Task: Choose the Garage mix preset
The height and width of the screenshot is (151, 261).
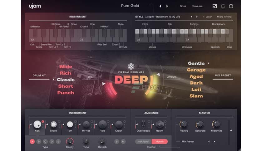Action: tap(196, 70)
